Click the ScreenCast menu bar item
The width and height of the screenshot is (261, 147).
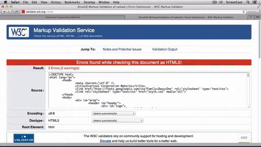point(234,2)
